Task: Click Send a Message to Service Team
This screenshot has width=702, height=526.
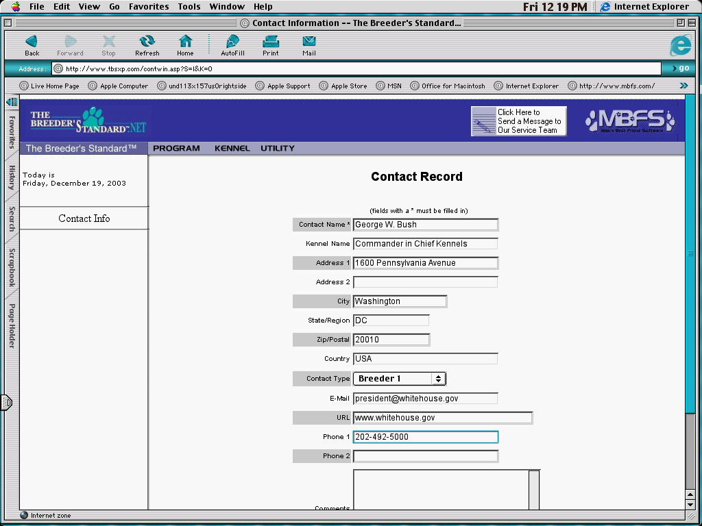Action: pyautogui.click(x=519, y=121)
